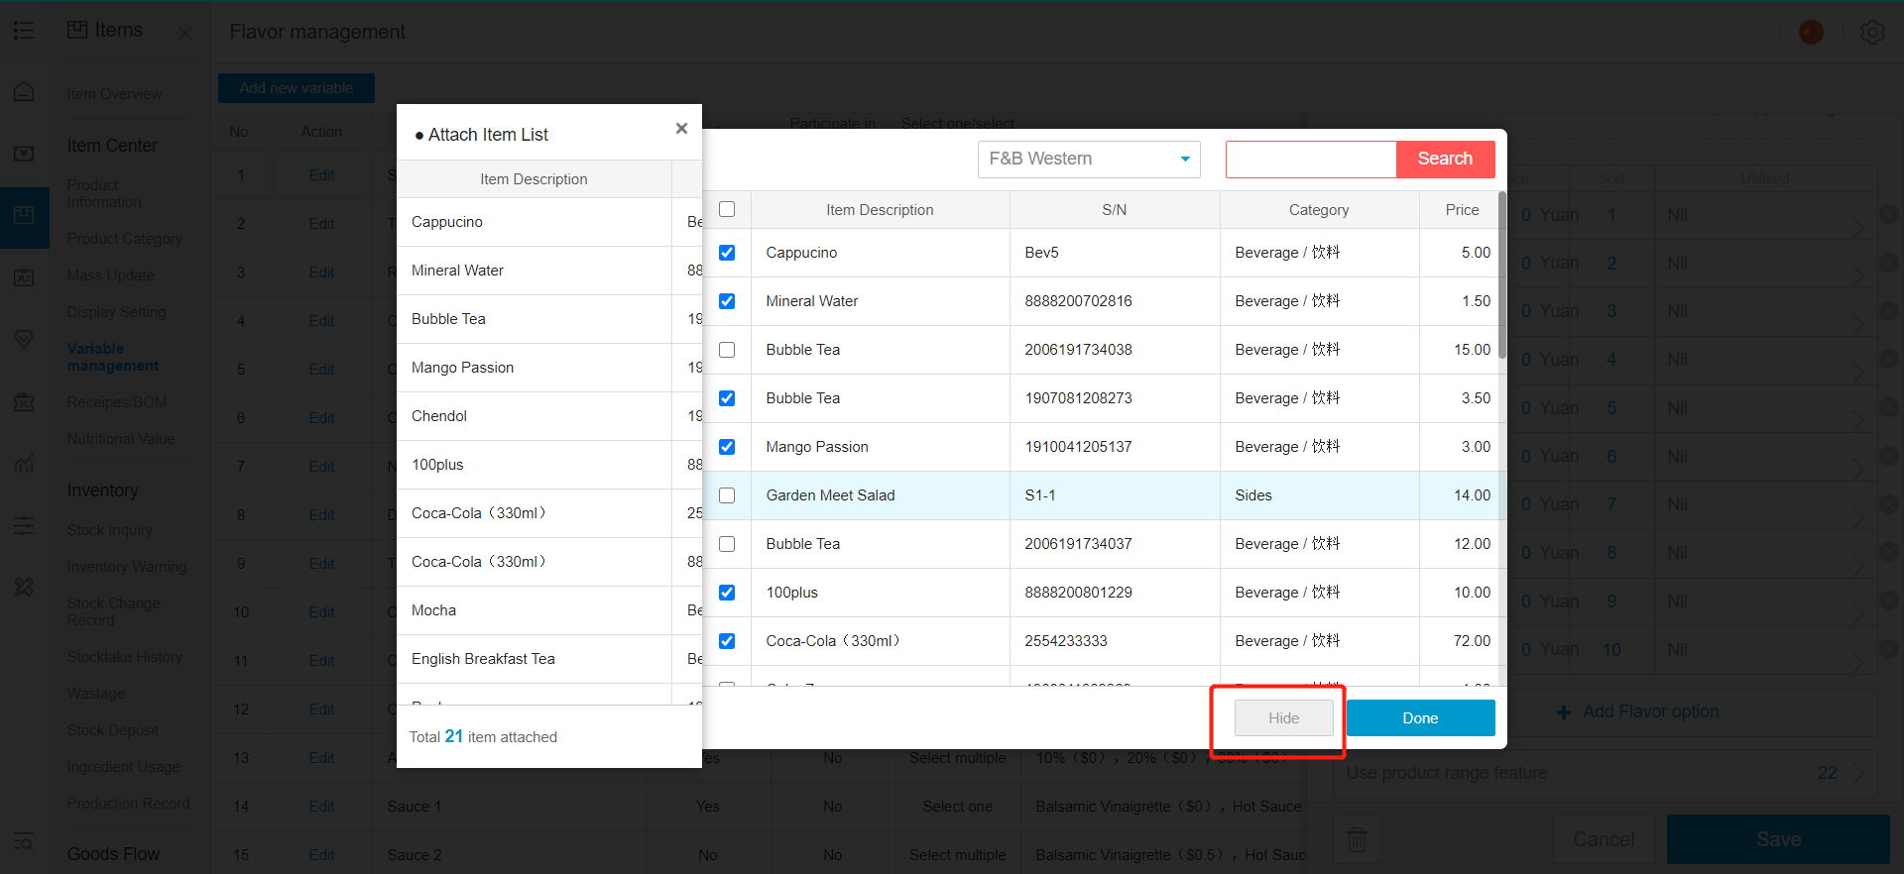Uncheck the Cappucino item checkbox
This screenshot has height=874, width=1904.
coord(727,253)
